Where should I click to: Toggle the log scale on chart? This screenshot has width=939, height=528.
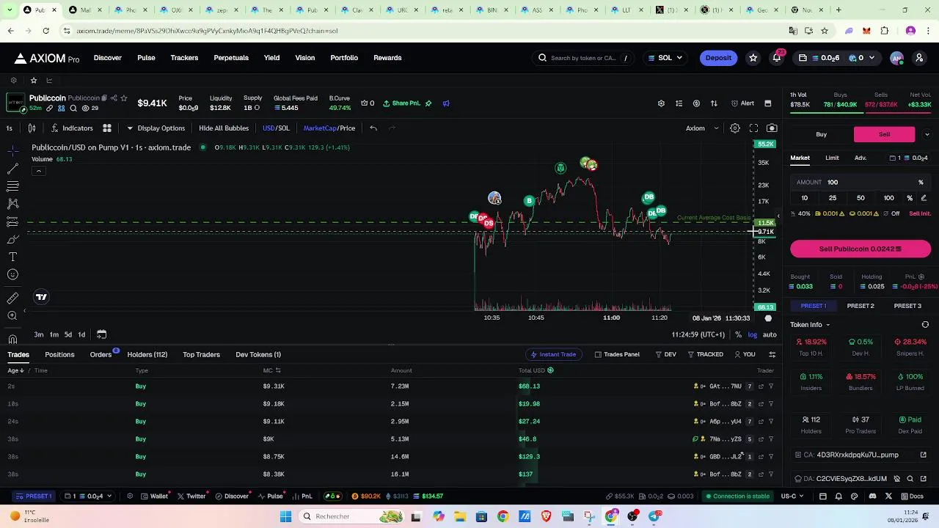753,334
